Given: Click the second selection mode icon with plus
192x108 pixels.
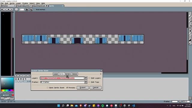Looking at the screenshot, I should point(5,9).
